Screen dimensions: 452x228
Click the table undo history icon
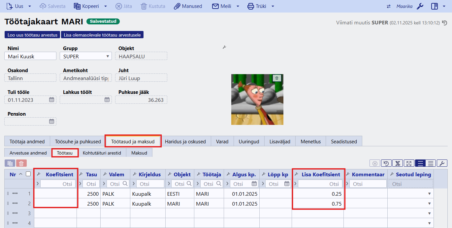pyautogui.click(x=386, y=163)
